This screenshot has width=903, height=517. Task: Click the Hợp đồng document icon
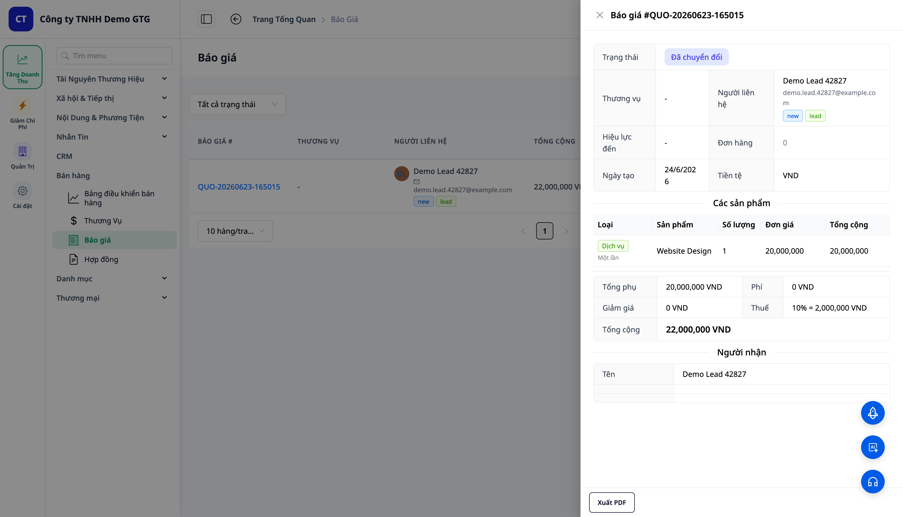(74, 260)
